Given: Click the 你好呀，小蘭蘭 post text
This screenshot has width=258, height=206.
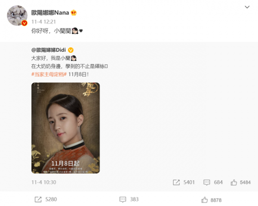Looking at the screenshot, I should (51, 31).
